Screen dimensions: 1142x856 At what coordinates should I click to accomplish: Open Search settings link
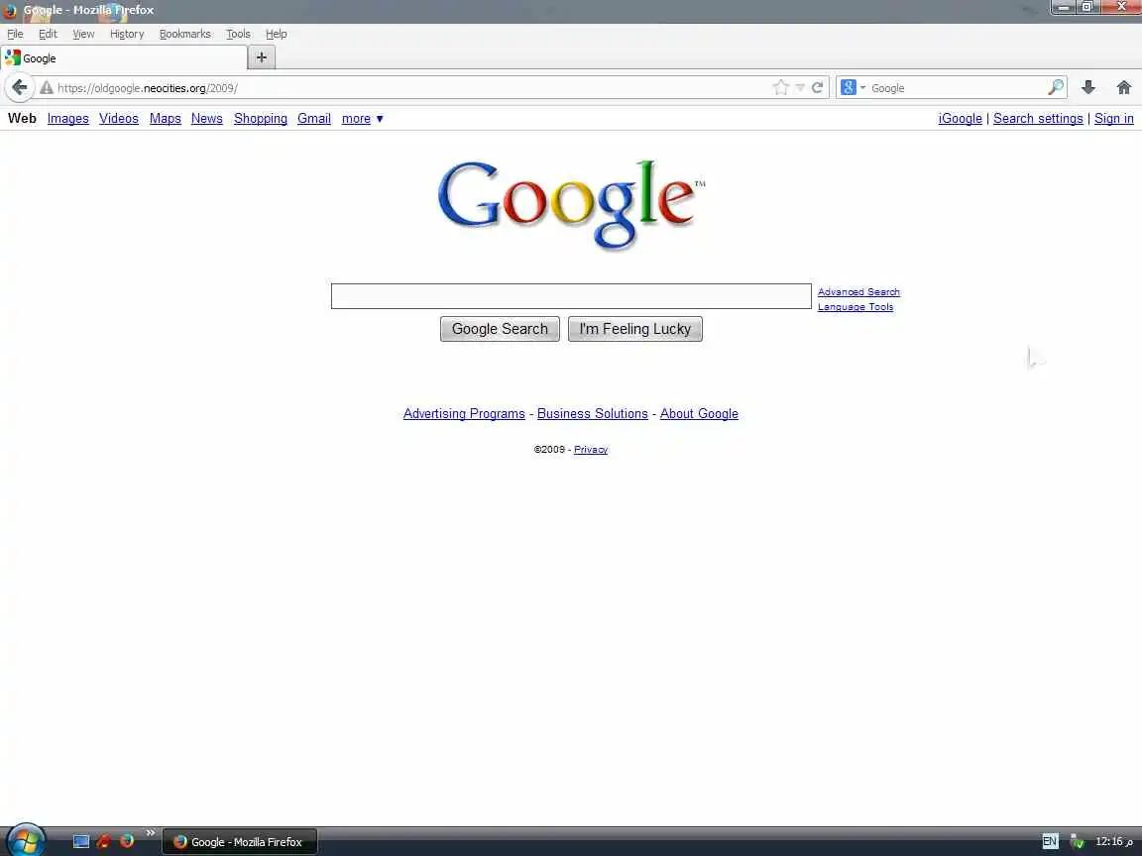coord(1038,119)
